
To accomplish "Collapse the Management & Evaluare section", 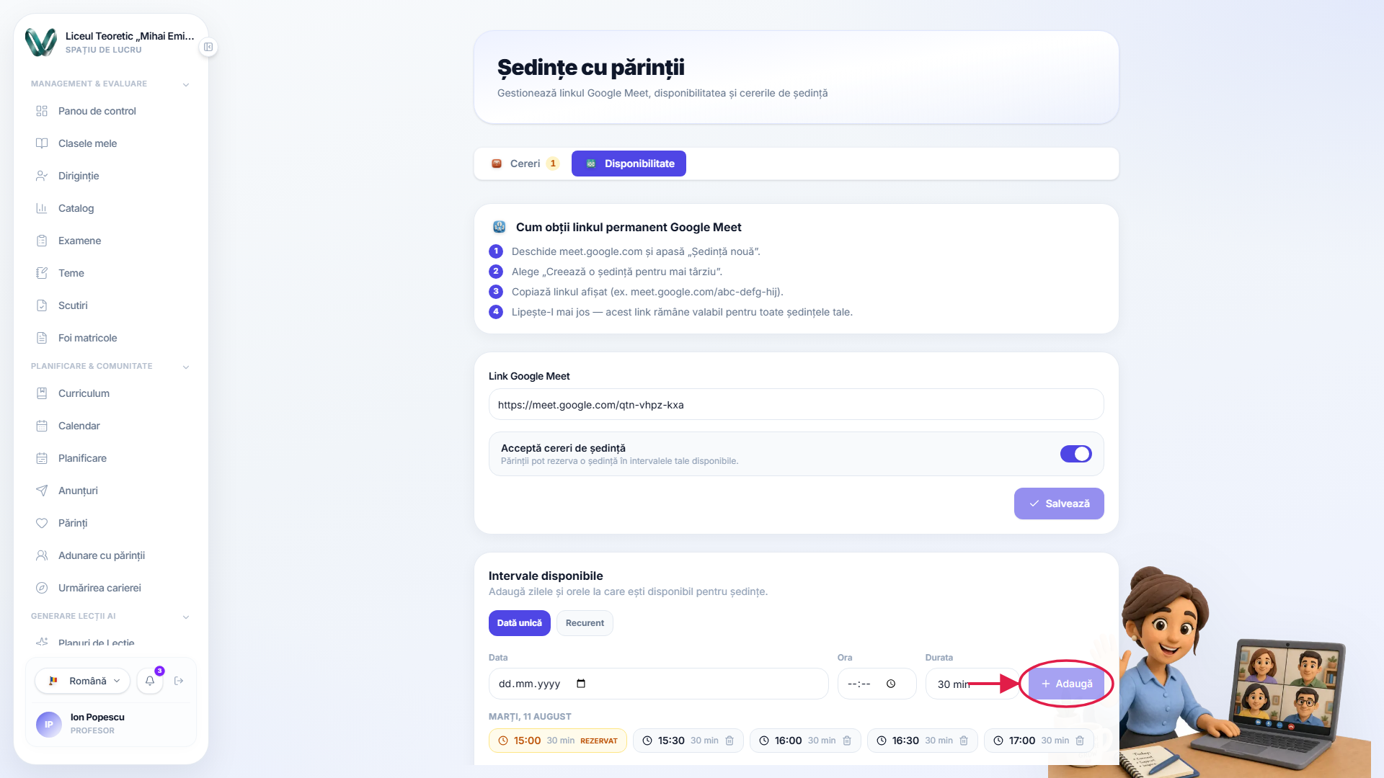I will pos(186,84).
